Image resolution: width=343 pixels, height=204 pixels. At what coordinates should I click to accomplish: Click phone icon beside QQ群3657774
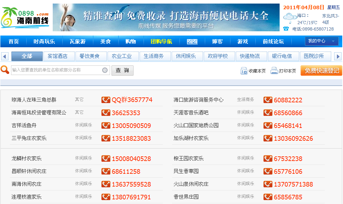click(106, 100)
